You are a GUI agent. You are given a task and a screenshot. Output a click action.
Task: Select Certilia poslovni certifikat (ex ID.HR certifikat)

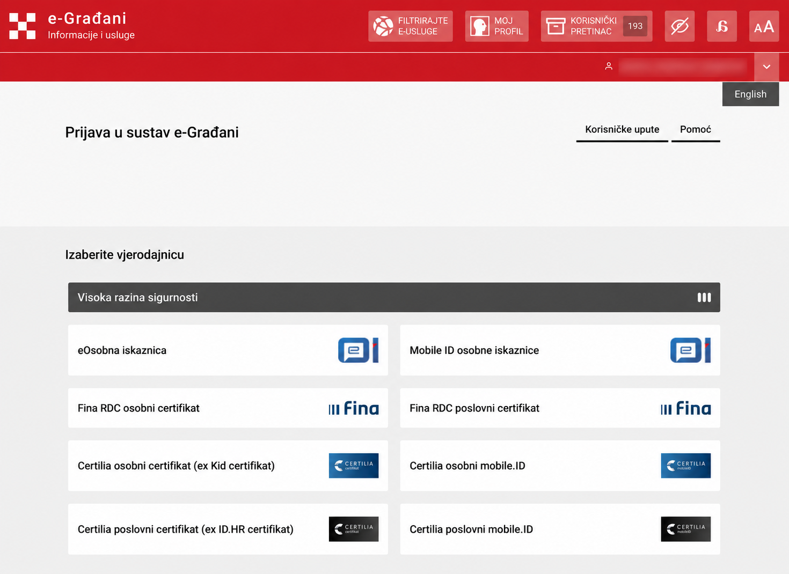pyautogui.click(x=228, y=529)
